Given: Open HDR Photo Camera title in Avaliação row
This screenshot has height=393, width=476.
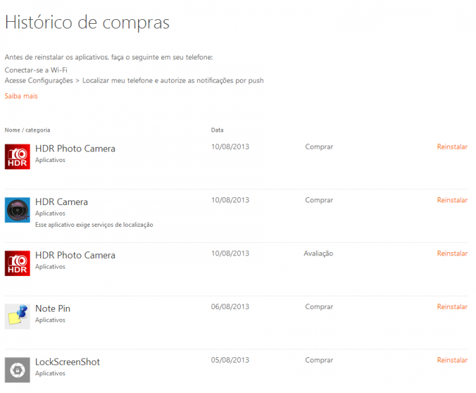Looking at the screenshot, I should click(75, 255).
